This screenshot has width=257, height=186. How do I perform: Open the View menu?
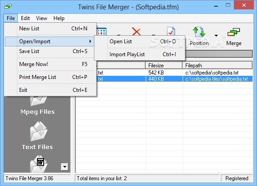coord(41,18)
